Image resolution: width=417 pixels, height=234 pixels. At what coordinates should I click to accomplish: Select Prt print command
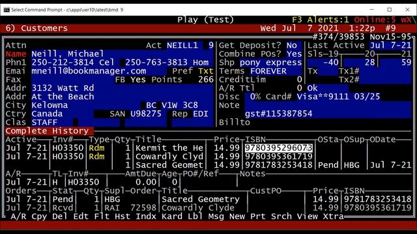(258, 216)
